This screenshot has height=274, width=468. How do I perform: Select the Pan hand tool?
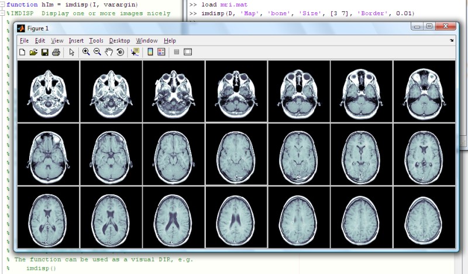[x=109, y=52]
